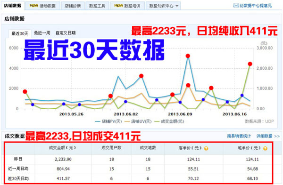Click the 数据来源：UDP label
Image resolution: width=283 pixels, height=185 pixels.
(x=259, y=121)
